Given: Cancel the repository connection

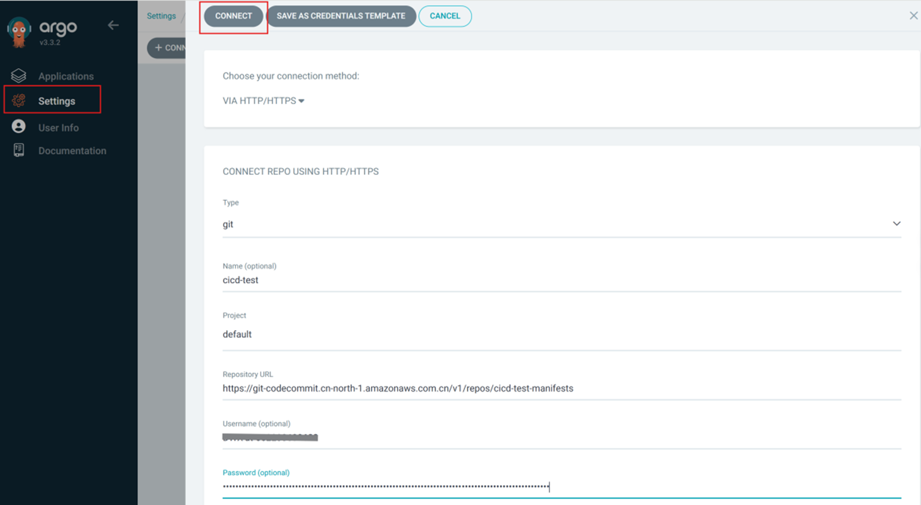Looking at the screenshot, I should tap(445, 16).
